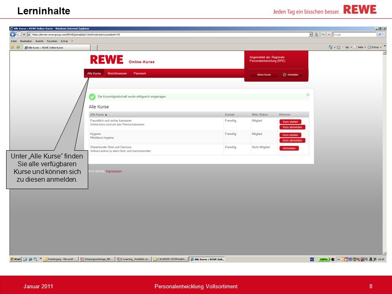Screen dimensions: 392x294
Task: Click the red Stop loading X icon
Action: 329,34
